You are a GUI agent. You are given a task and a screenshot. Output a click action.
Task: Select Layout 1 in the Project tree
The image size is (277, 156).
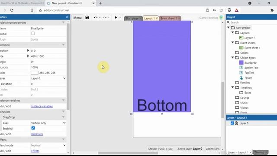pos(249,38)
